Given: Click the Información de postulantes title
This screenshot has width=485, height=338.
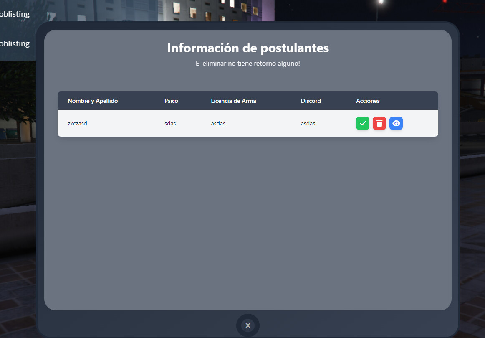Looking at the screenshot, I should [248, 48].
